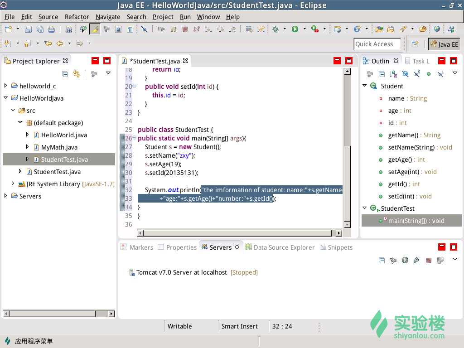Toggle Hide Non-Public Members in Outline
The height and width of the screenshot is (348, 464).
pos(429,74)
